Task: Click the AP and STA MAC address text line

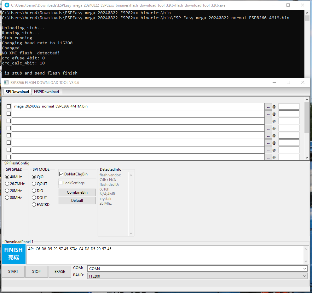Action: (x=70, y=249)
